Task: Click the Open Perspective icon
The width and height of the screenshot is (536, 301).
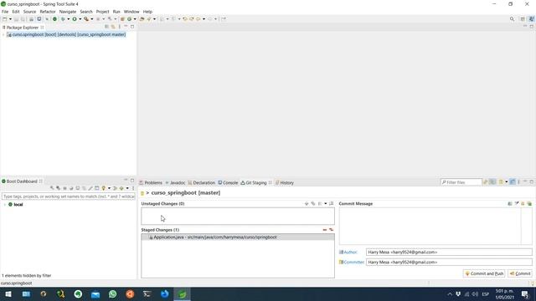Action: point(523,19)
